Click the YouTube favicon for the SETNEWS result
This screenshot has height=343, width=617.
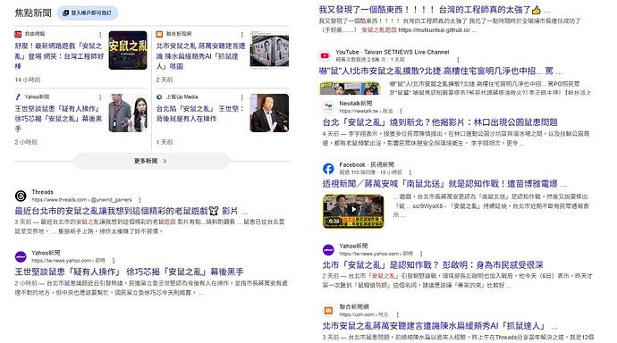(x=325, y=55)
